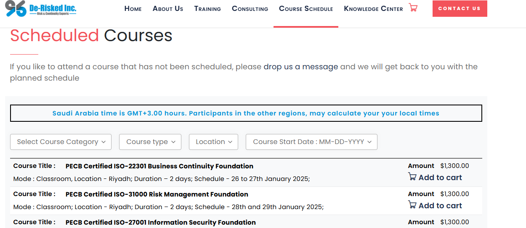Viewport: 526px width, 228px height.
Task: Expand Select Course Category dropdown
Action: click(61, 142)
